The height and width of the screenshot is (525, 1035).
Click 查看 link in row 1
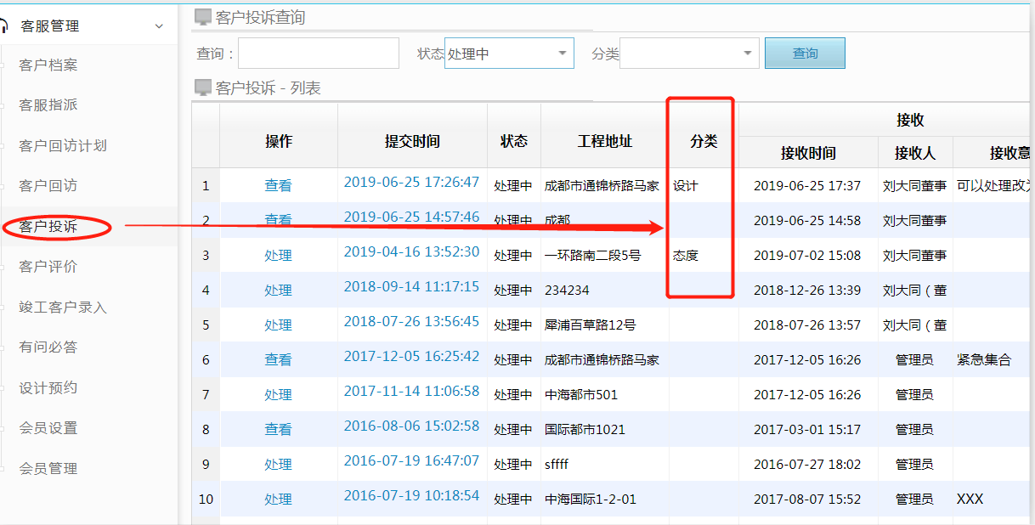(278, 185)
